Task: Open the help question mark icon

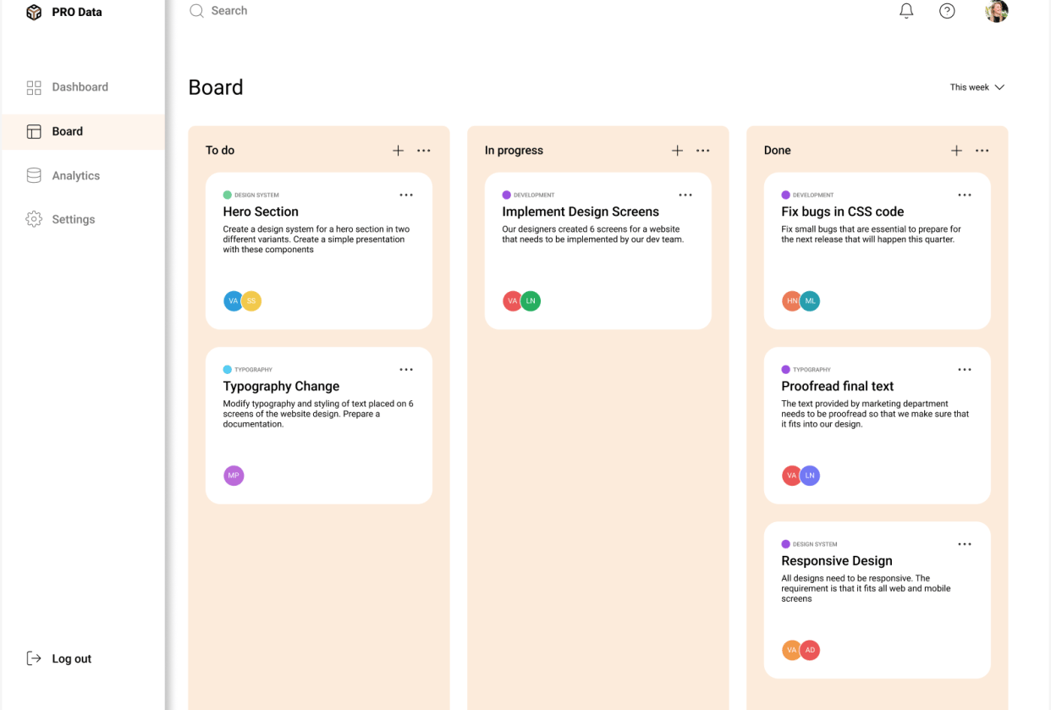Action: coord(947,11)
